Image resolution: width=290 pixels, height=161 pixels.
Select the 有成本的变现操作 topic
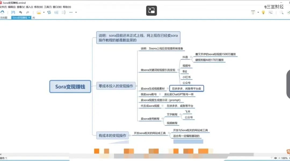pyautogui.click(x=113, y=136)
